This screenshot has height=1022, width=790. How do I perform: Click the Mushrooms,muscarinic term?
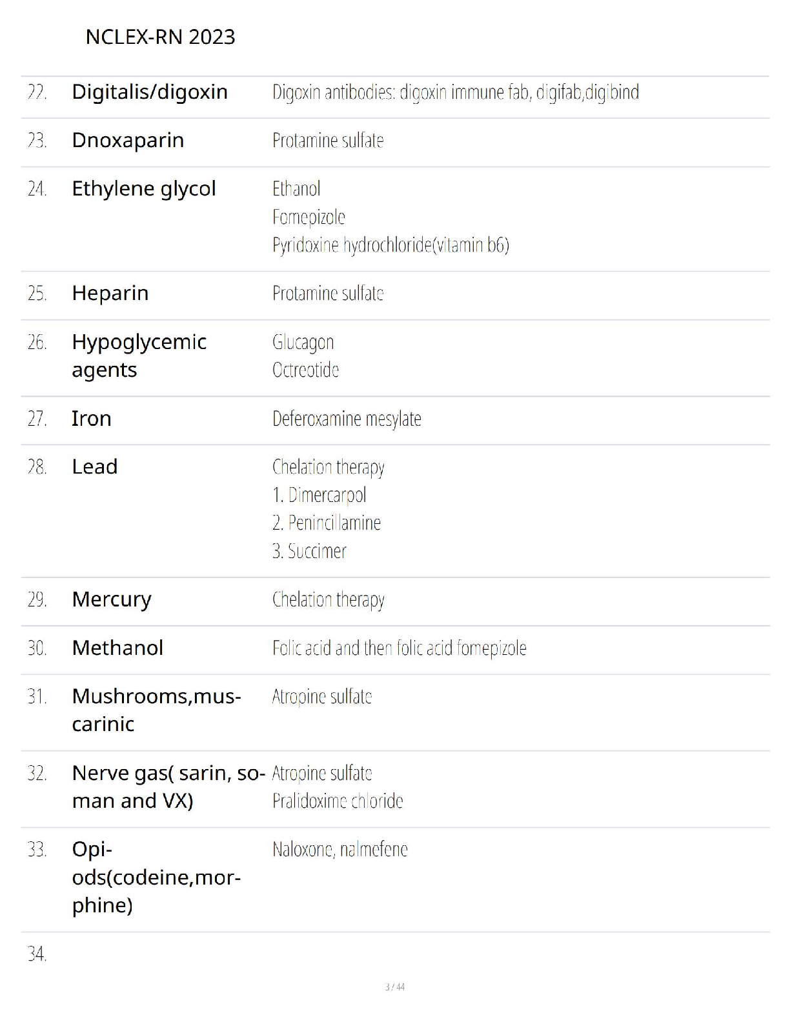click(156, 710)
